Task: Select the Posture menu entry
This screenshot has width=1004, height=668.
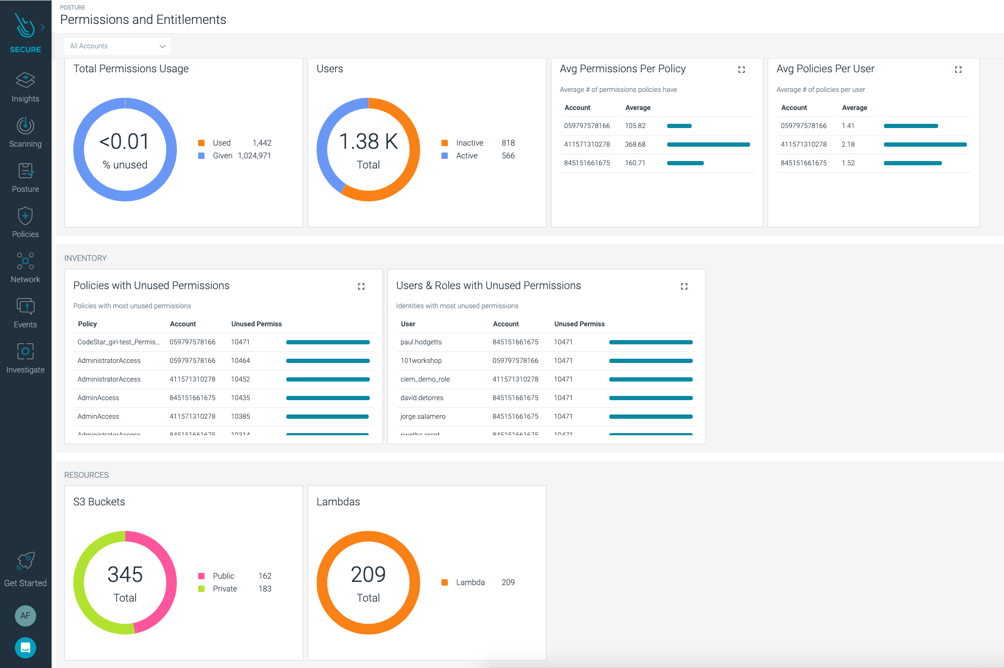Action: tap(25, 189)
